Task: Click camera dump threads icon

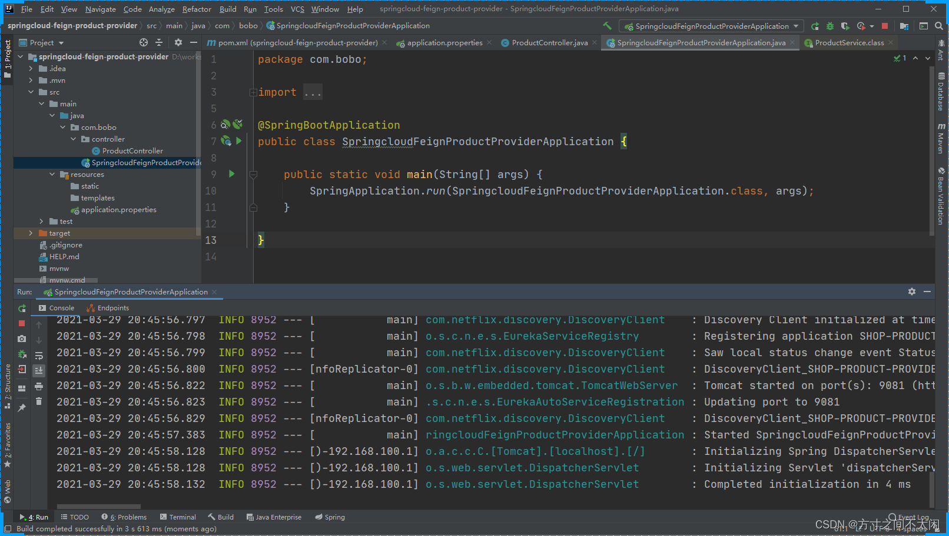Action: (22, 339)
